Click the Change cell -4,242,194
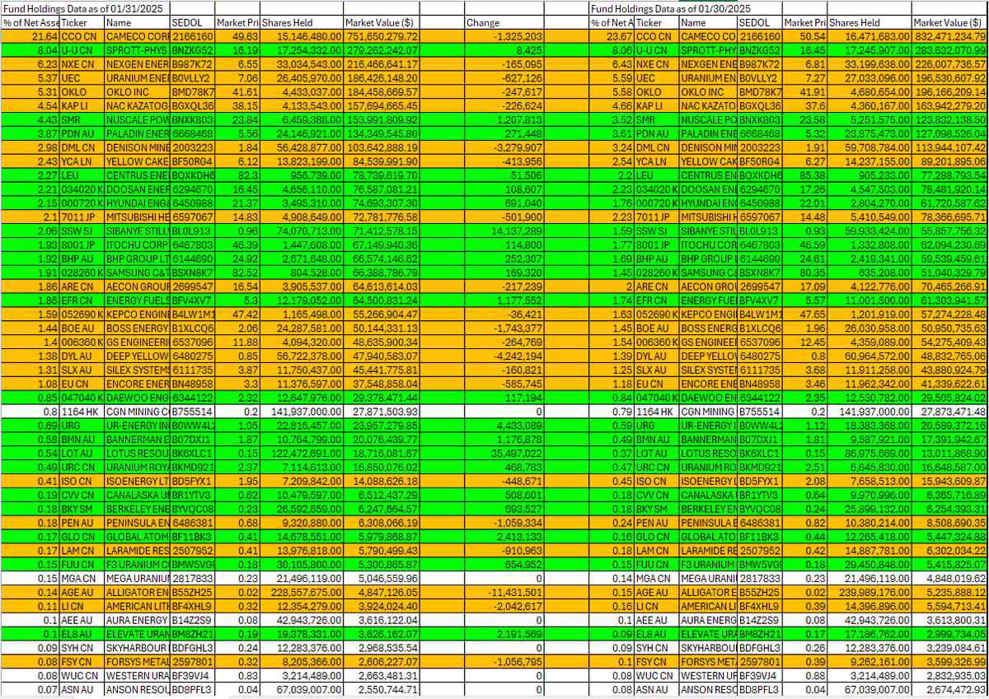The image size is (989, 699). [x=504, y=356]
